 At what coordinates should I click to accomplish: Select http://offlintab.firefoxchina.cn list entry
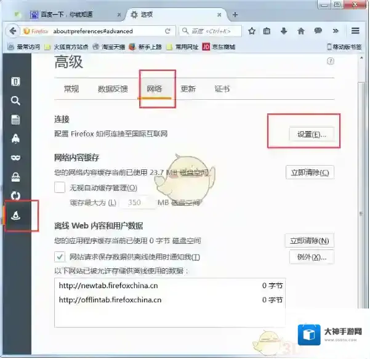tap(170, 300)
